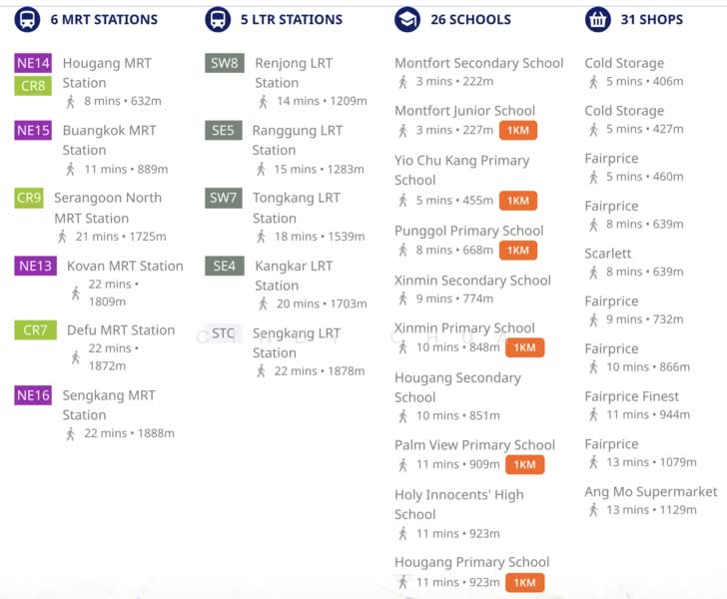Image resolution: width=727 pixels, height=599 pixels.
Task: Click 1KM tag beside Punggol Primary School
Action: click(518, 250)
